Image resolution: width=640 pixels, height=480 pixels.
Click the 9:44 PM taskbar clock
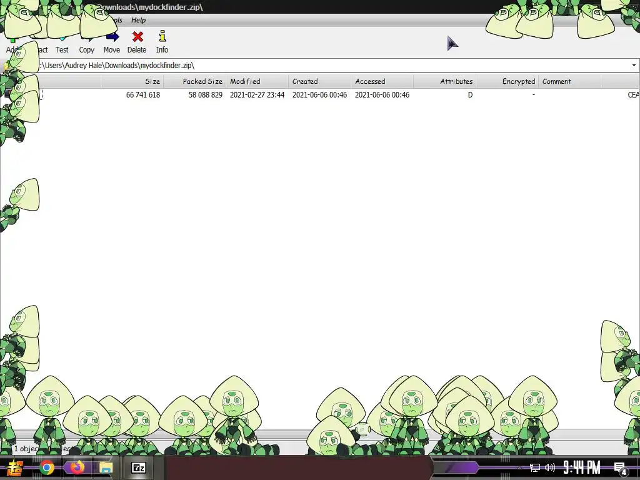[582, 467]
